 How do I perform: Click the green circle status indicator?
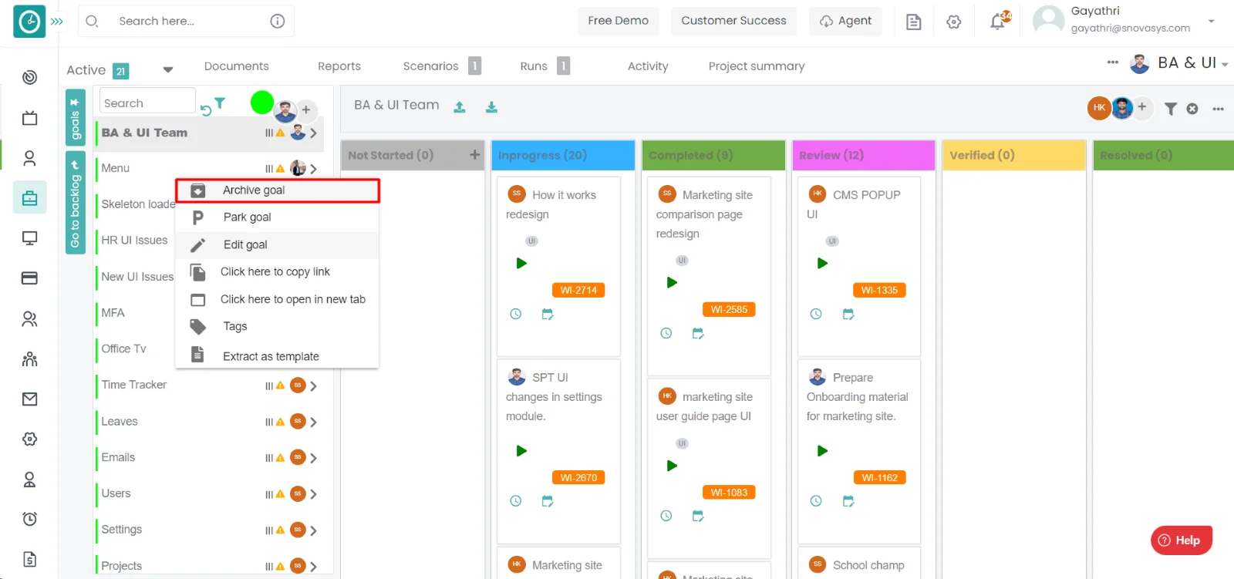click(x=262, y=103)
